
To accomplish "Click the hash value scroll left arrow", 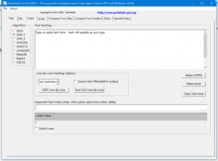I will coord(37,122).
